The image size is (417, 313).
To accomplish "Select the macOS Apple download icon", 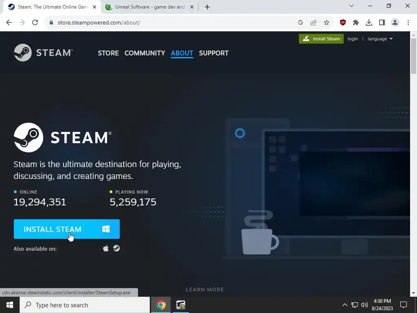I will tap(106, 249).
